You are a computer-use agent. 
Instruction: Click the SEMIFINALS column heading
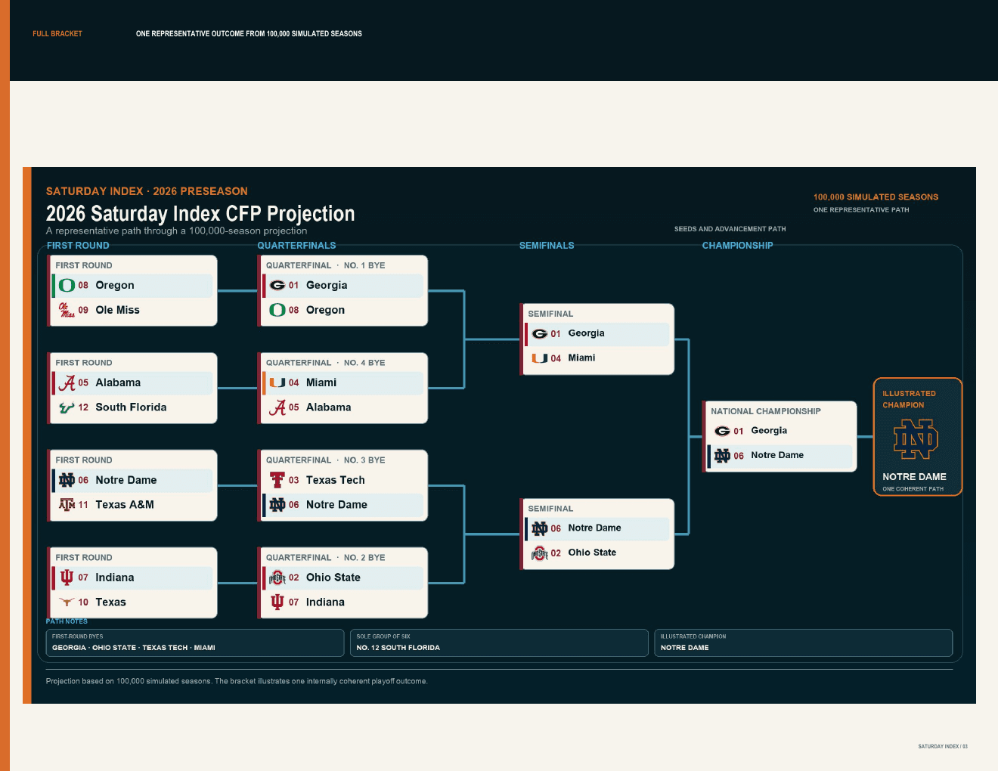(x=547, y=246)
